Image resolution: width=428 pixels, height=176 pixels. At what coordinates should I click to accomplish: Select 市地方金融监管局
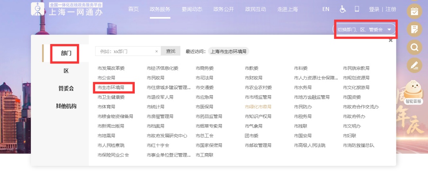(x=312, y=97)
